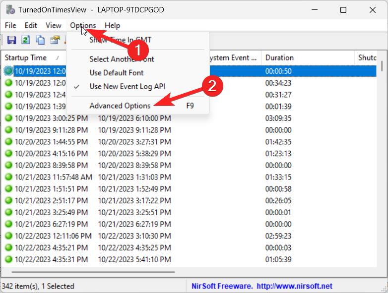Click green icon beside 10/21/2023 2:51:17 PM
The width and height of the screenshot is (388, 293).
pos(8,200)
